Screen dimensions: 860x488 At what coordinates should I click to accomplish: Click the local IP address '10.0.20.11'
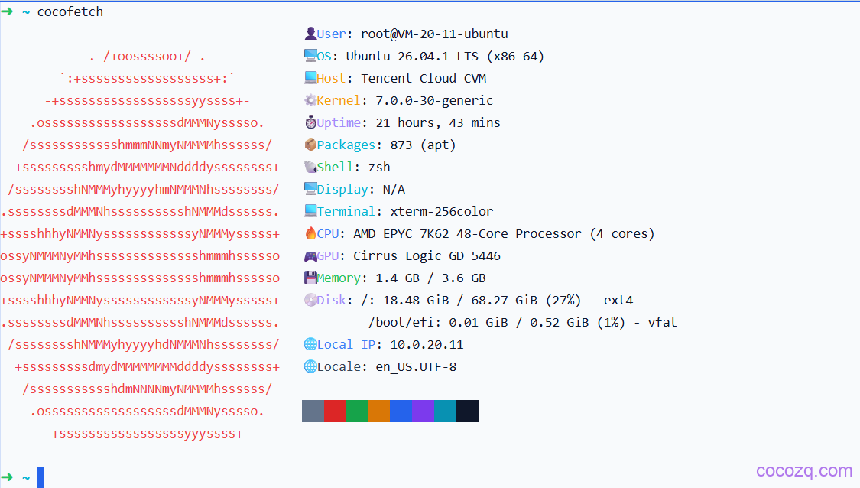pyautogui.click(x=427, y=345)
